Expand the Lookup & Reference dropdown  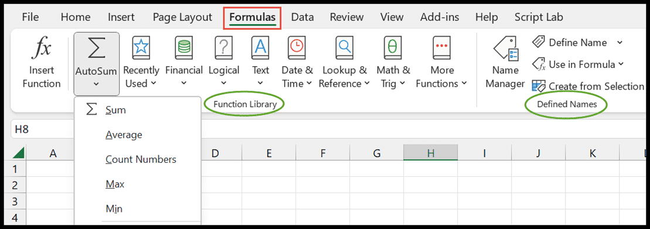(345, 77)
